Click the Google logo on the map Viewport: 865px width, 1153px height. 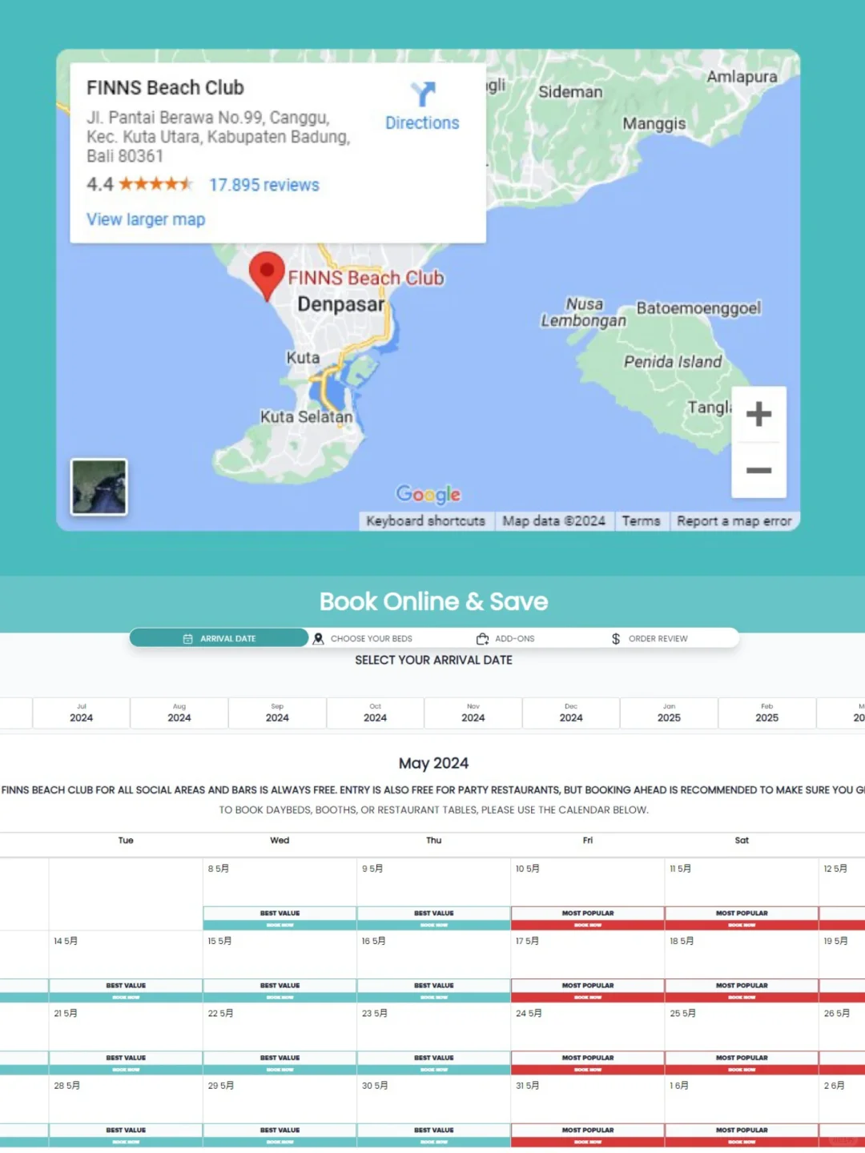(x=428, y=494)
